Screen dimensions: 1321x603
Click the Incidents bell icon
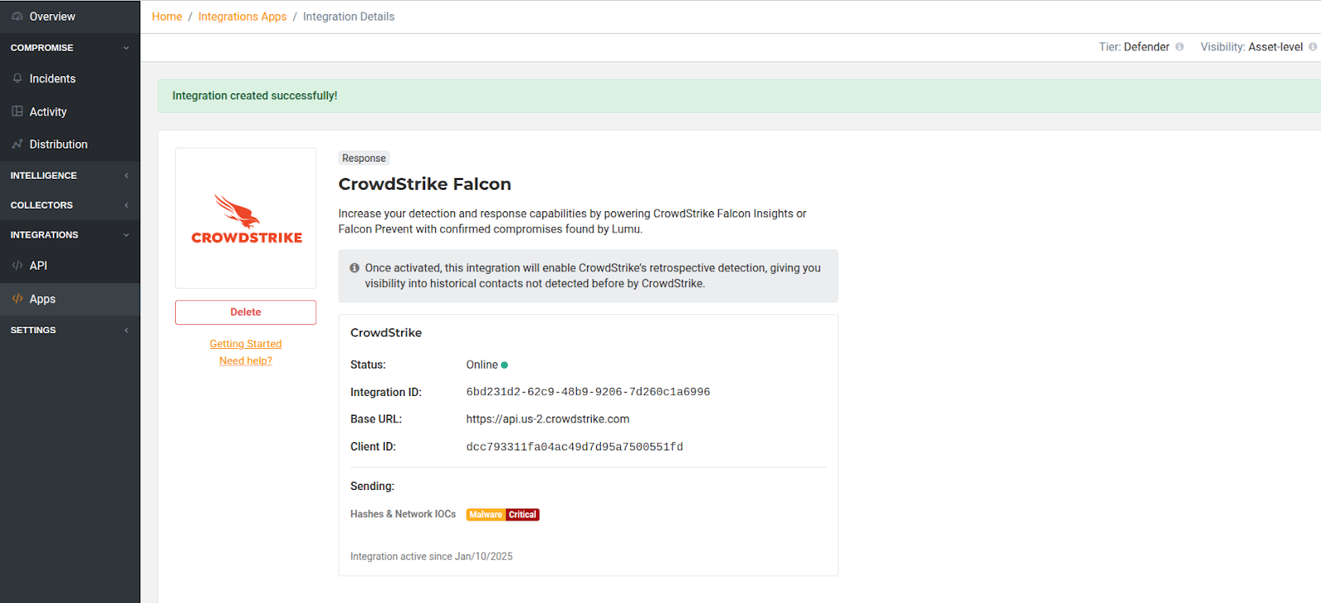[x=17, y=78]
